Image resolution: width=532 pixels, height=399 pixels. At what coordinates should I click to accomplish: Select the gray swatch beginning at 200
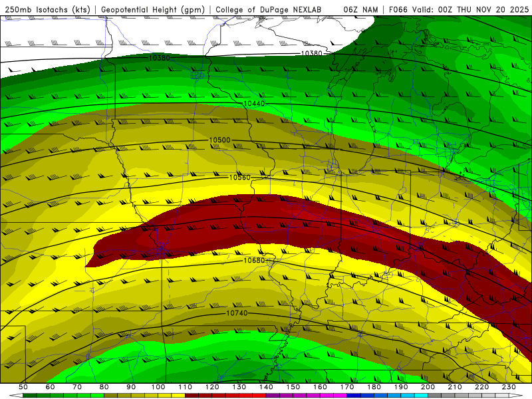435,396
